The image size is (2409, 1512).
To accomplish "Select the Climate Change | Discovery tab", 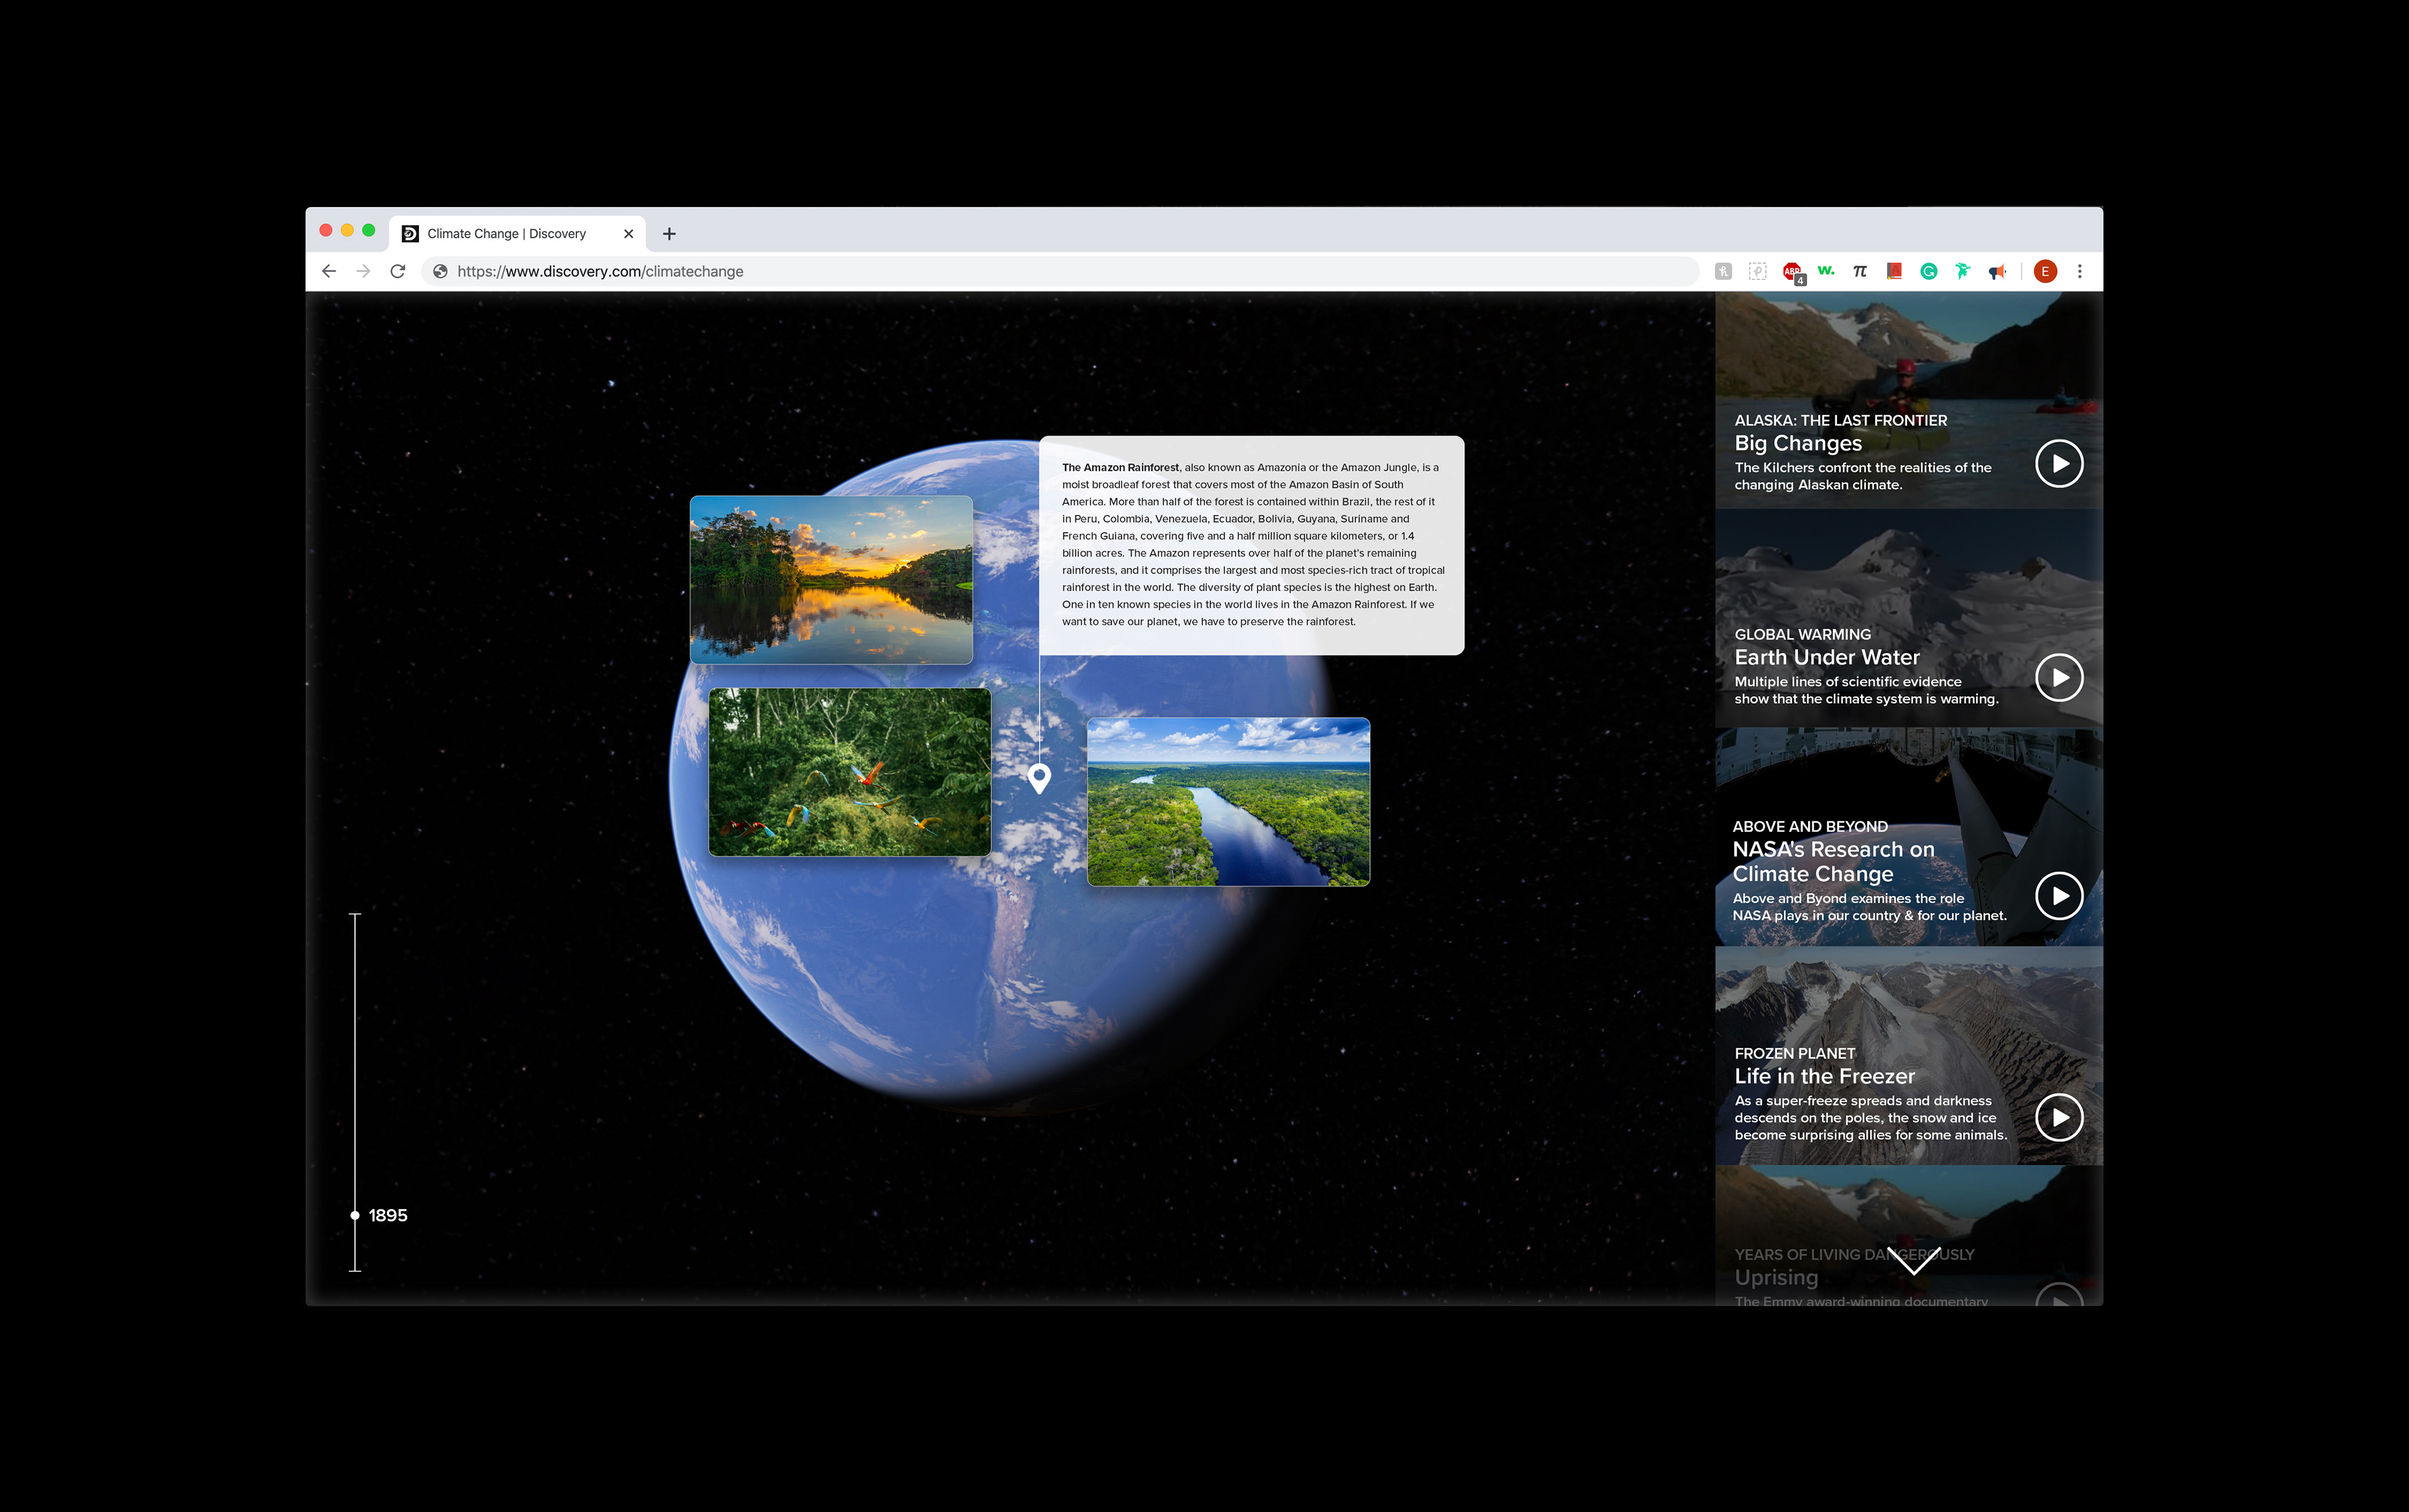I will 518,234.
